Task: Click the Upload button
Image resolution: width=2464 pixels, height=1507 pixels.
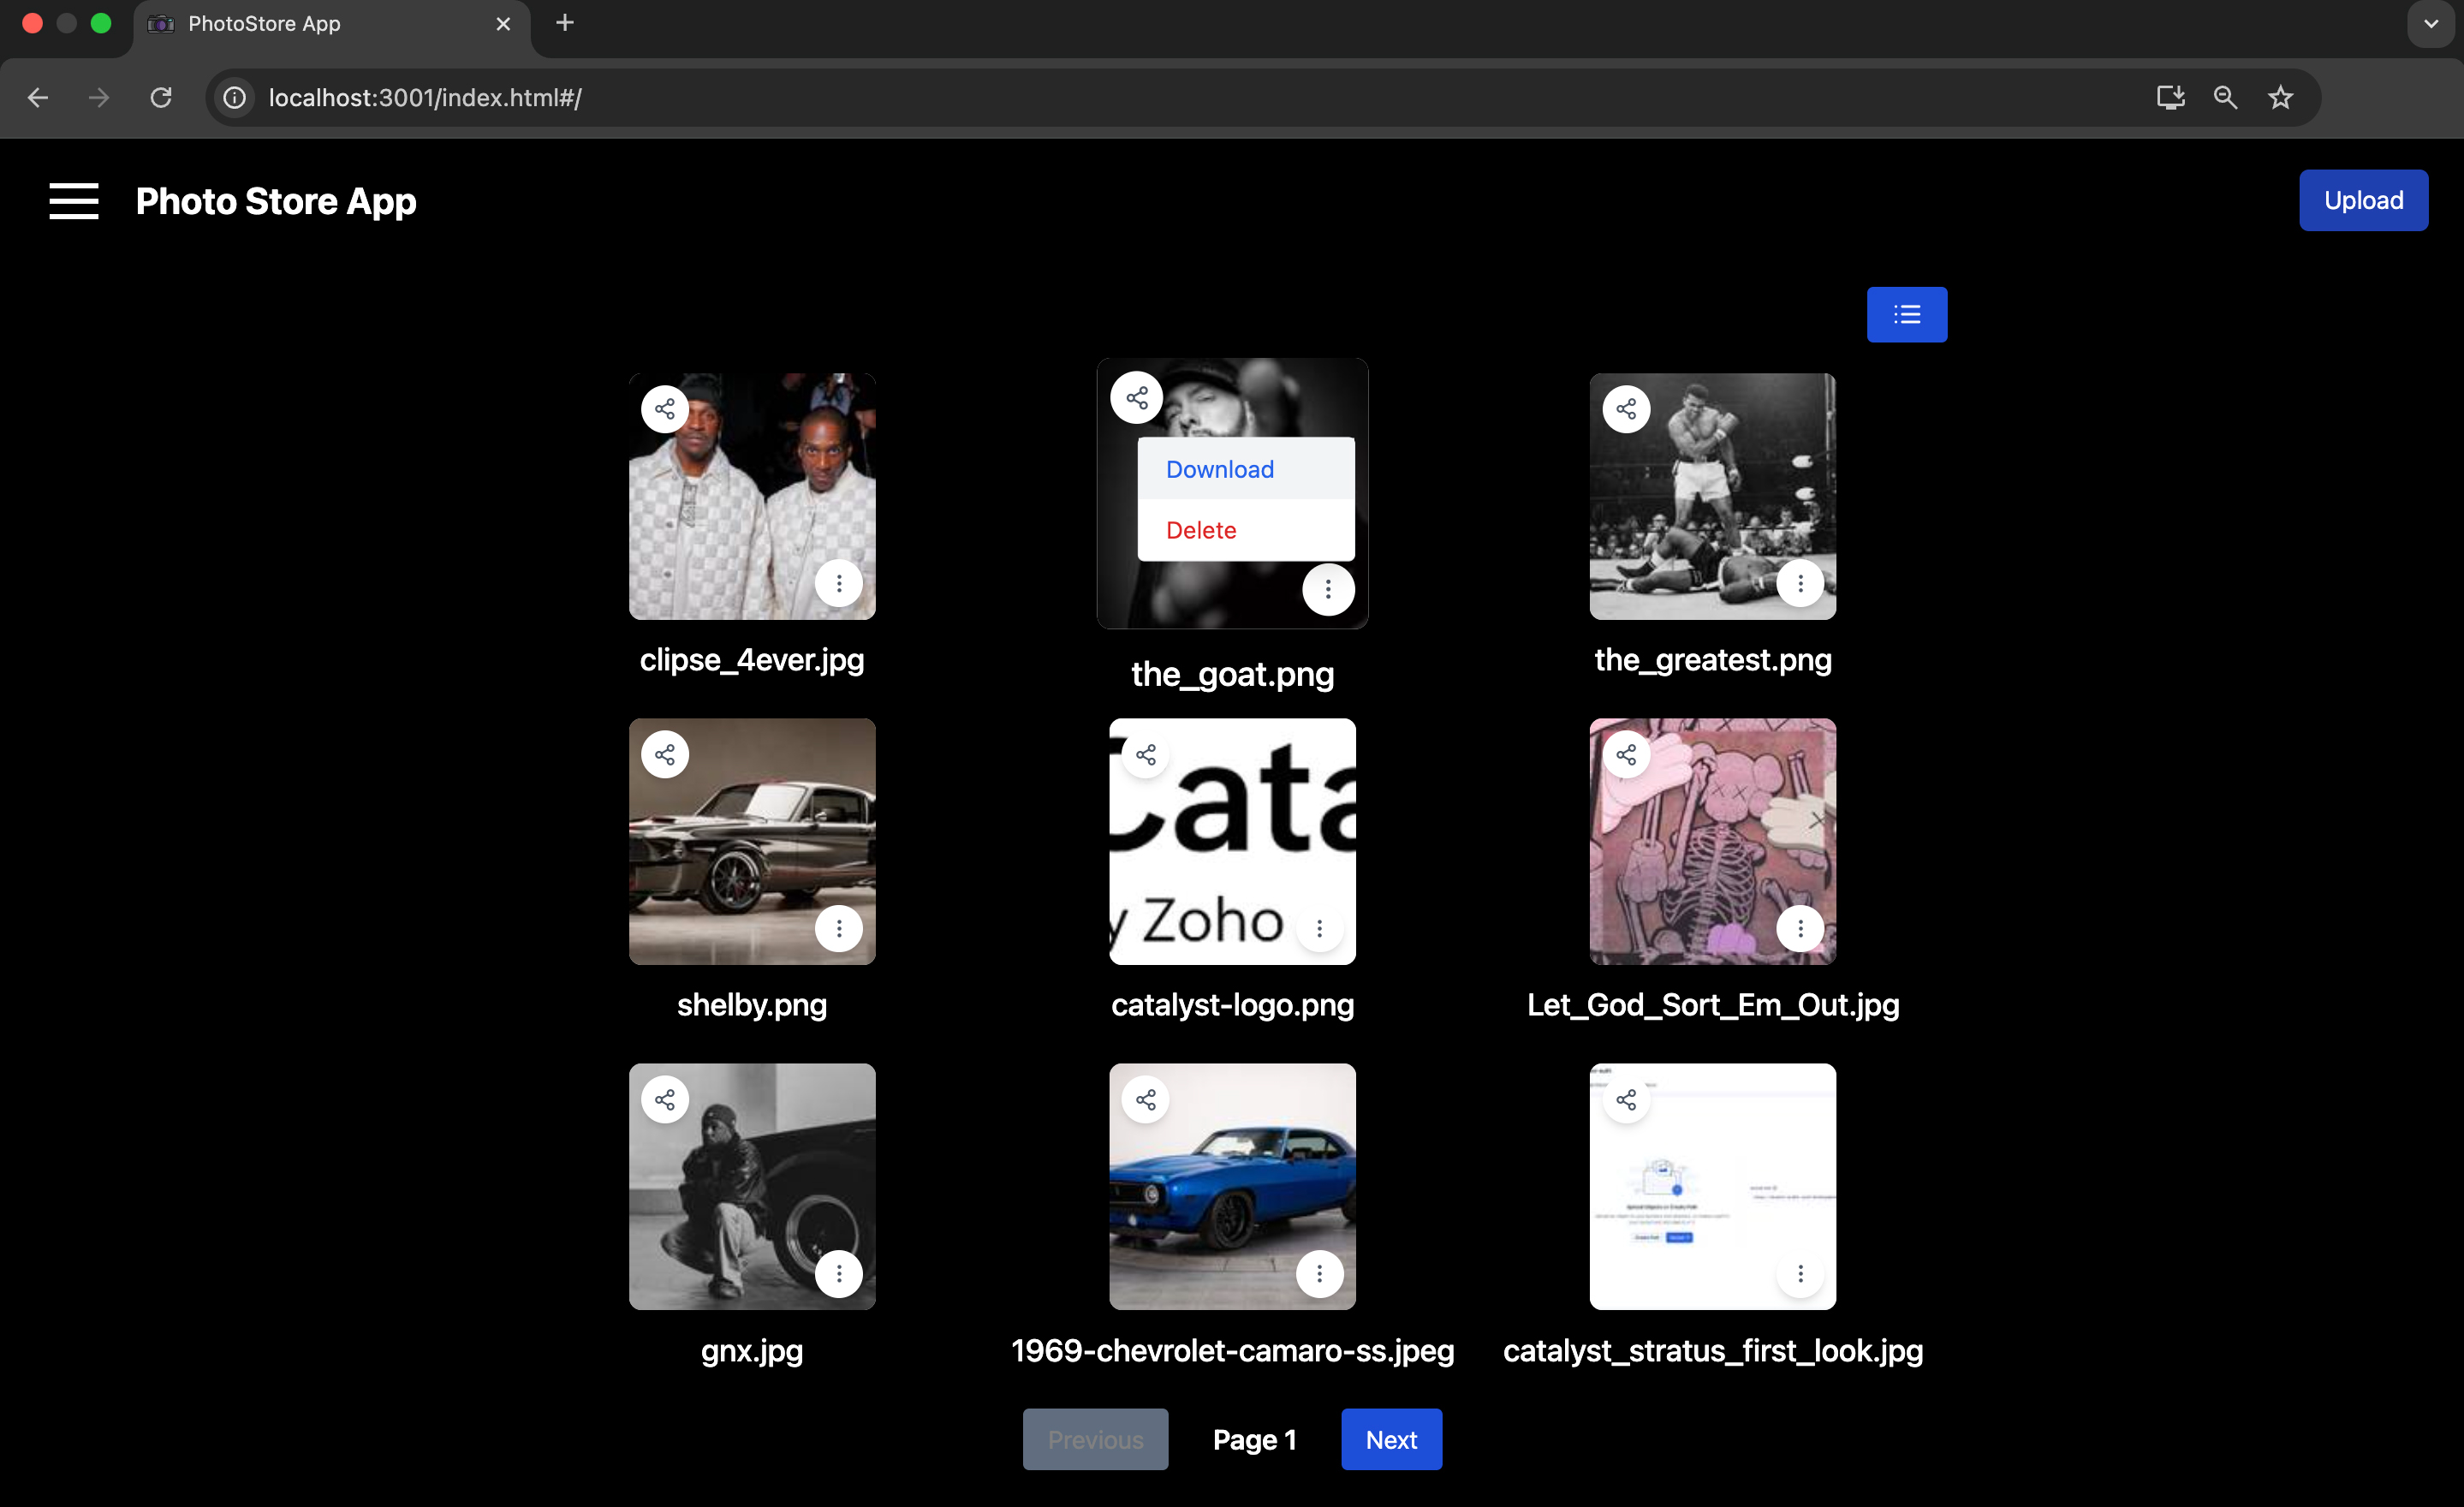Action: [2363, 200]
